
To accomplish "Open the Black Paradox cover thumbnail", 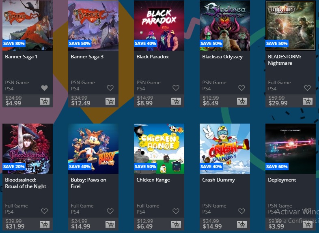I will tap(159, 26).
